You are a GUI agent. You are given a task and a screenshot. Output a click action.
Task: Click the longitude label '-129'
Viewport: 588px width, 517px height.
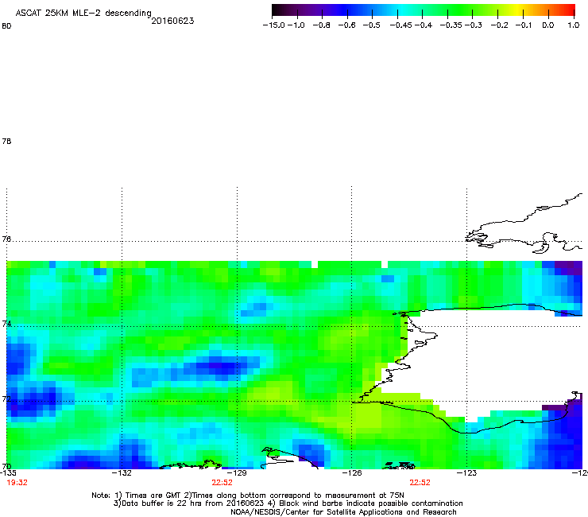(237, 472)
